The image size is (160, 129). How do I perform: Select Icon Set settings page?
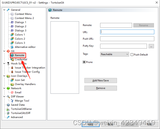20,80
